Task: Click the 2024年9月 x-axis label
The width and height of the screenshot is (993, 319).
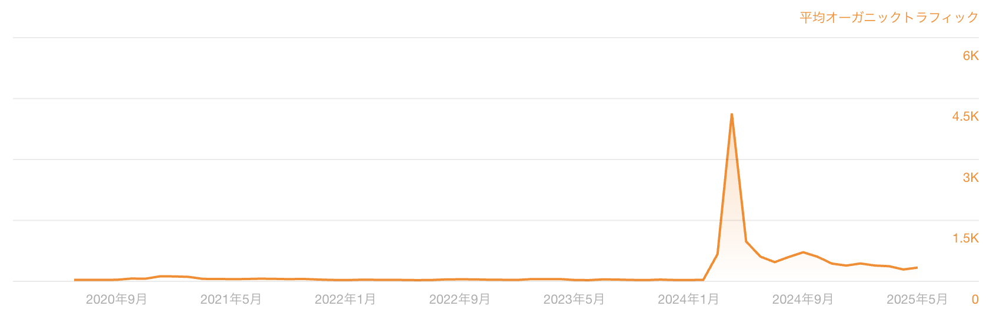Action: point(803,300)
